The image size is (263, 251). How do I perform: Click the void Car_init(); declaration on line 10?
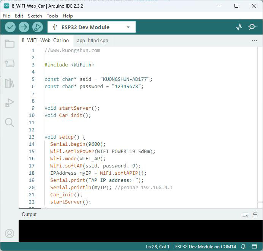(68, 115)
